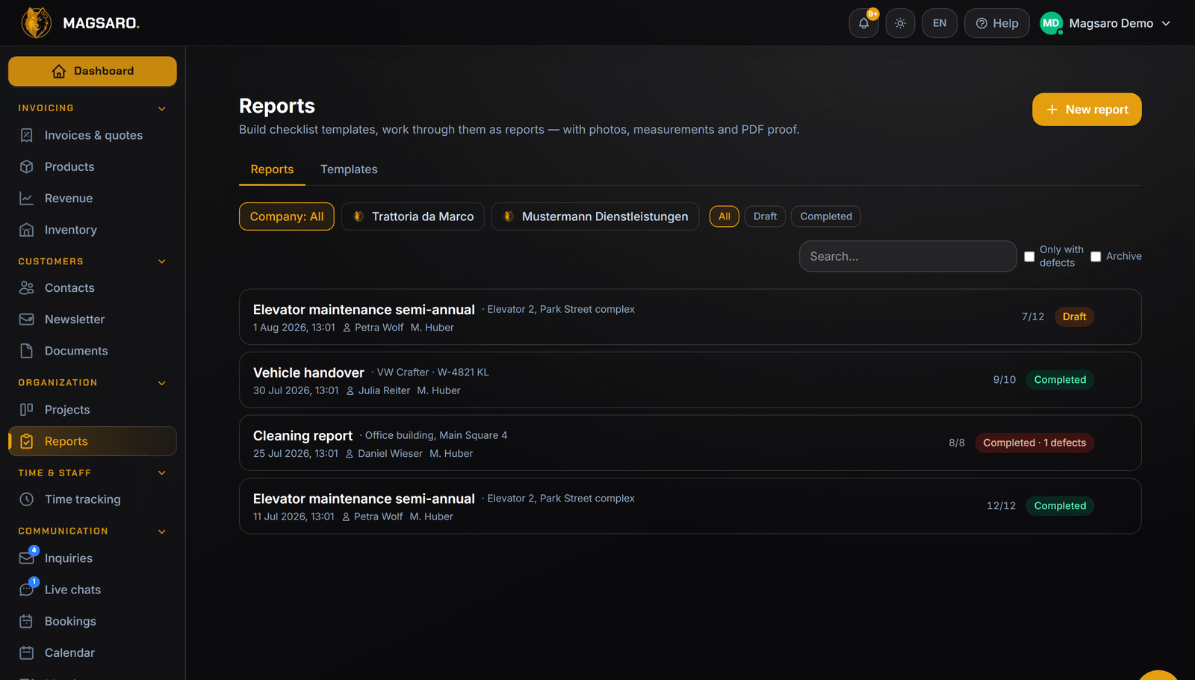Open Reports in the sidebar

click(x=93, y=441)
